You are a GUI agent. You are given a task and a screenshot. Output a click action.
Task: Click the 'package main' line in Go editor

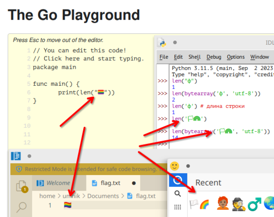[54, 67]
